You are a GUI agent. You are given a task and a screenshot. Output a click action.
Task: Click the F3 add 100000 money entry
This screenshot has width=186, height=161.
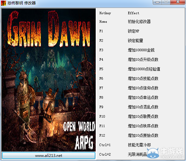[x=141, y=50]
